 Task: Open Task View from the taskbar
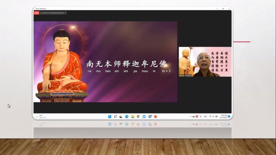(121, 116)
